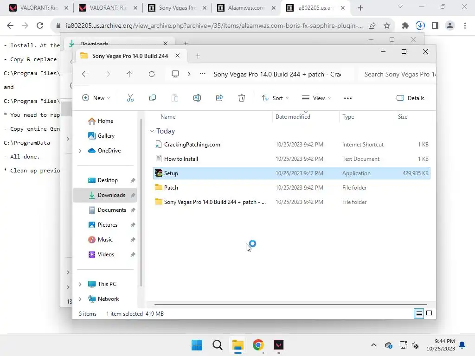Select Gallery in navigation pane

tap(106, 136)
